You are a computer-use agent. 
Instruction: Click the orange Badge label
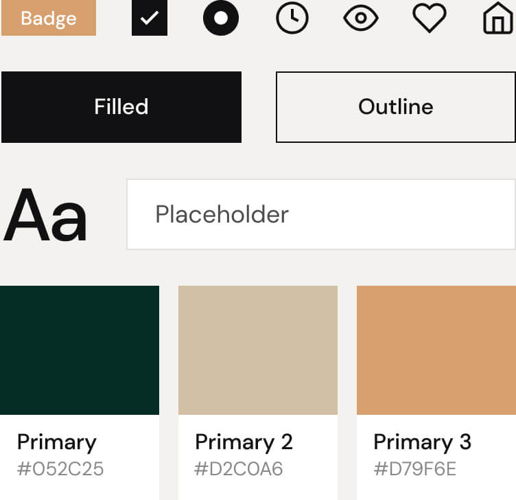[48, 19]
